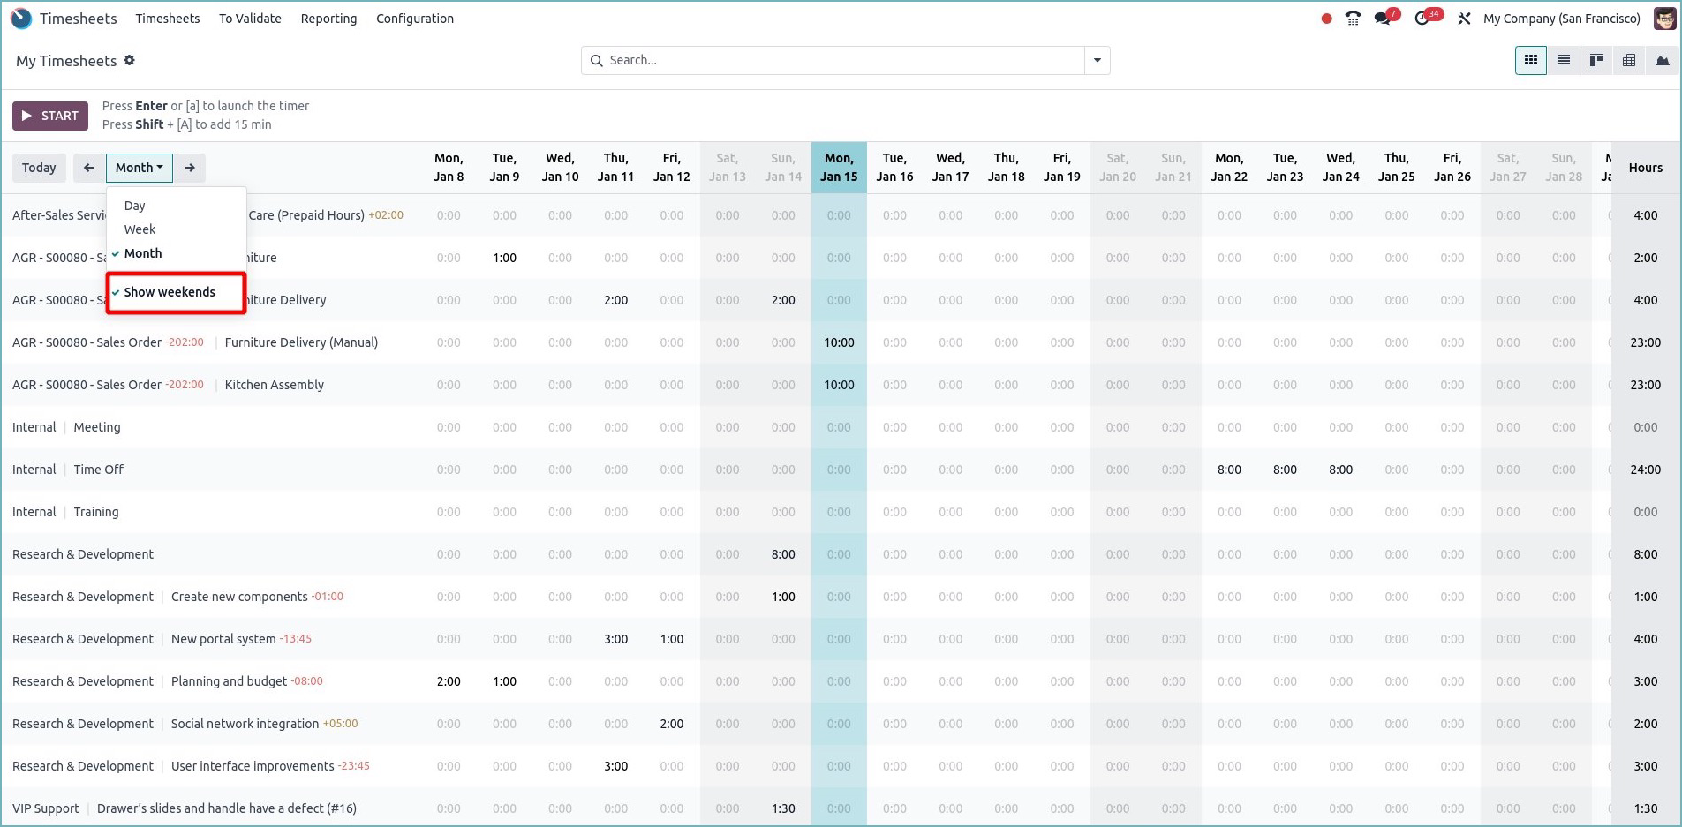This screenshot has width=1682, height=827.
Task: Open the To Validate menu
Action: pyautogui.click(x=250, y=18)
